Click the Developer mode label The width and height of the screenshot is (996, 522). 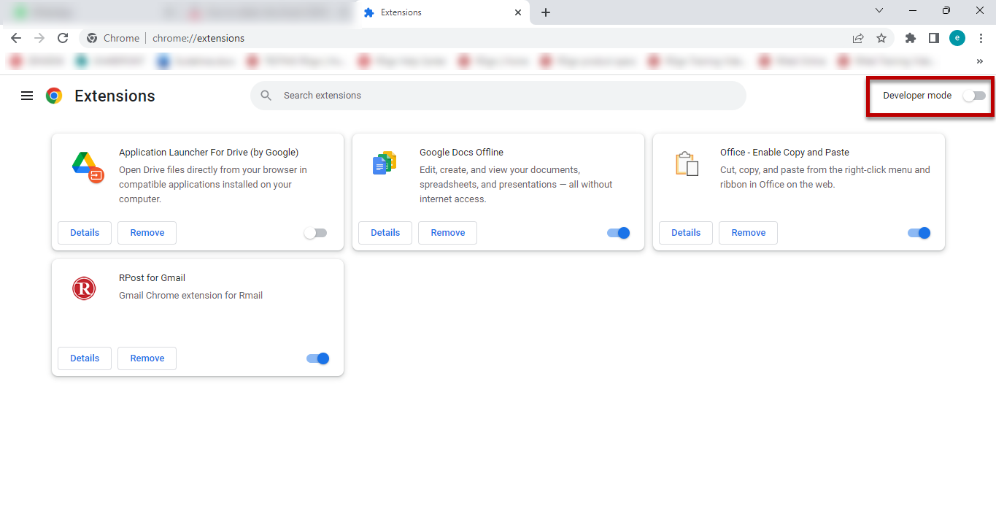pos(917,96)
